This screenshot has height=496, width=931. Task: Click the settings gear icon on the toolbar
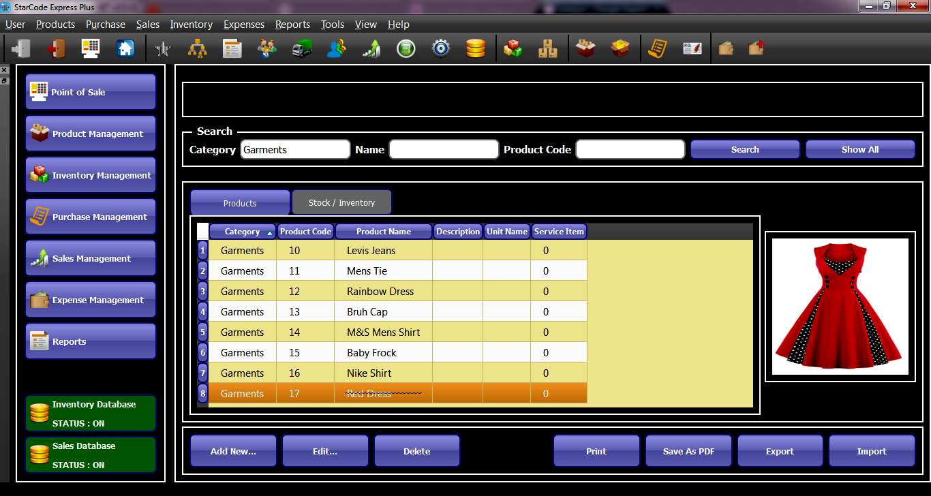coord(440,48)
